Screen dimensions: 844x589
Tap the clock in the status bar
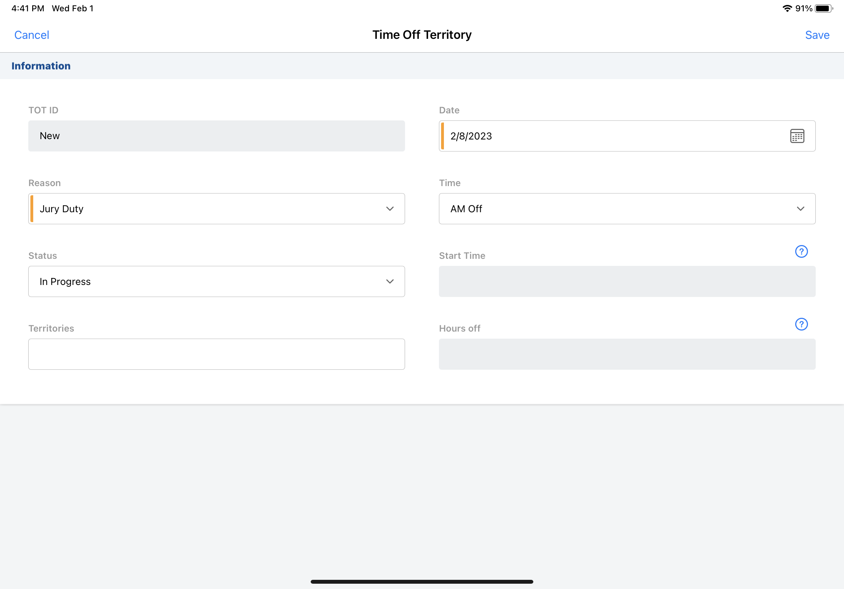point(28,8)
